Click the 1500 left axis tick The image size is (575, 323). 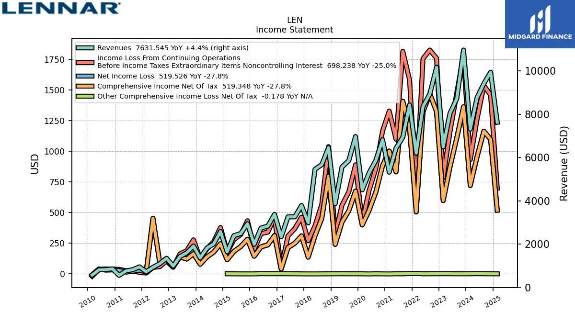[x=56, y=90]
